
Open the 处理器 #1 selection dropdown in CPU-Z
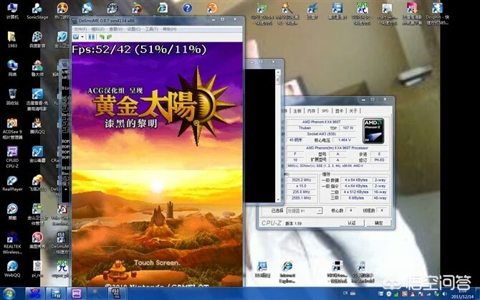[304, 211]
